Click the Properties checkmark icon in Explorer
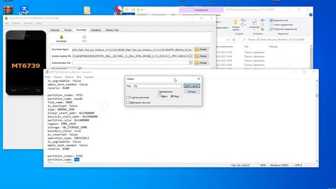This screenshot has height=189, width=336. tap(254, 22)
